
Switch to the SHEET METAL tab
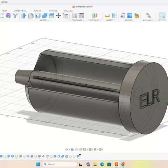coord(20,10)
